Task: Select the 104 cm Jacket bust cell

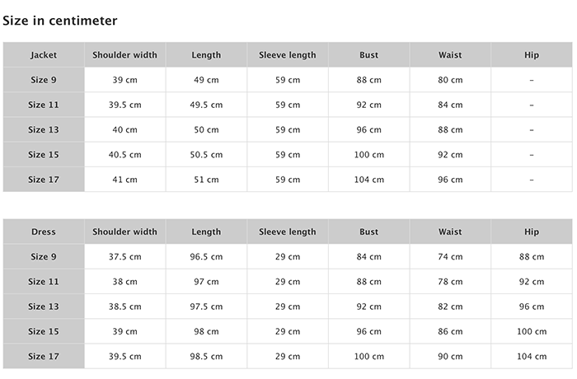Action: pyautogui.click(x=369, y=180)
